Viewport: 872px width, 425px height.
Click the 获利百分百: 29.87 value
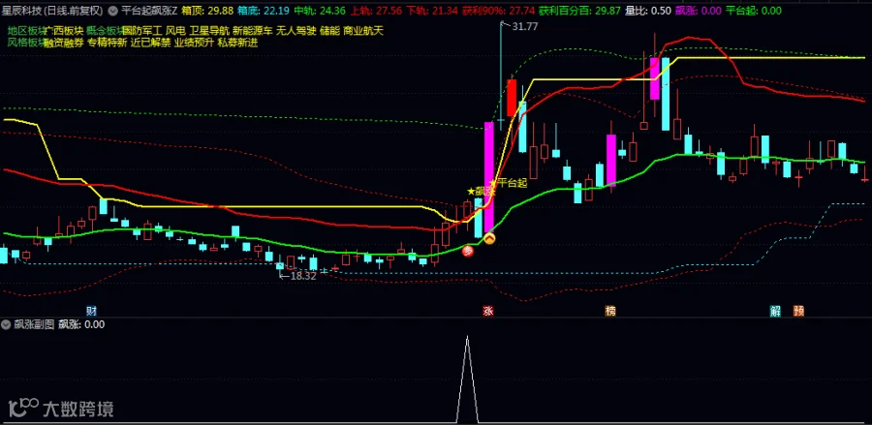coord(577,11)
